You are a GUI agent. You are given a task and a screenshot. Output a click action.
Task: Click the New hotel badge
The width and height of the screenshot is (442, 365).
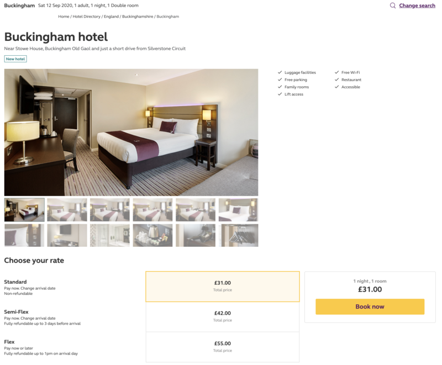point(15,59)
